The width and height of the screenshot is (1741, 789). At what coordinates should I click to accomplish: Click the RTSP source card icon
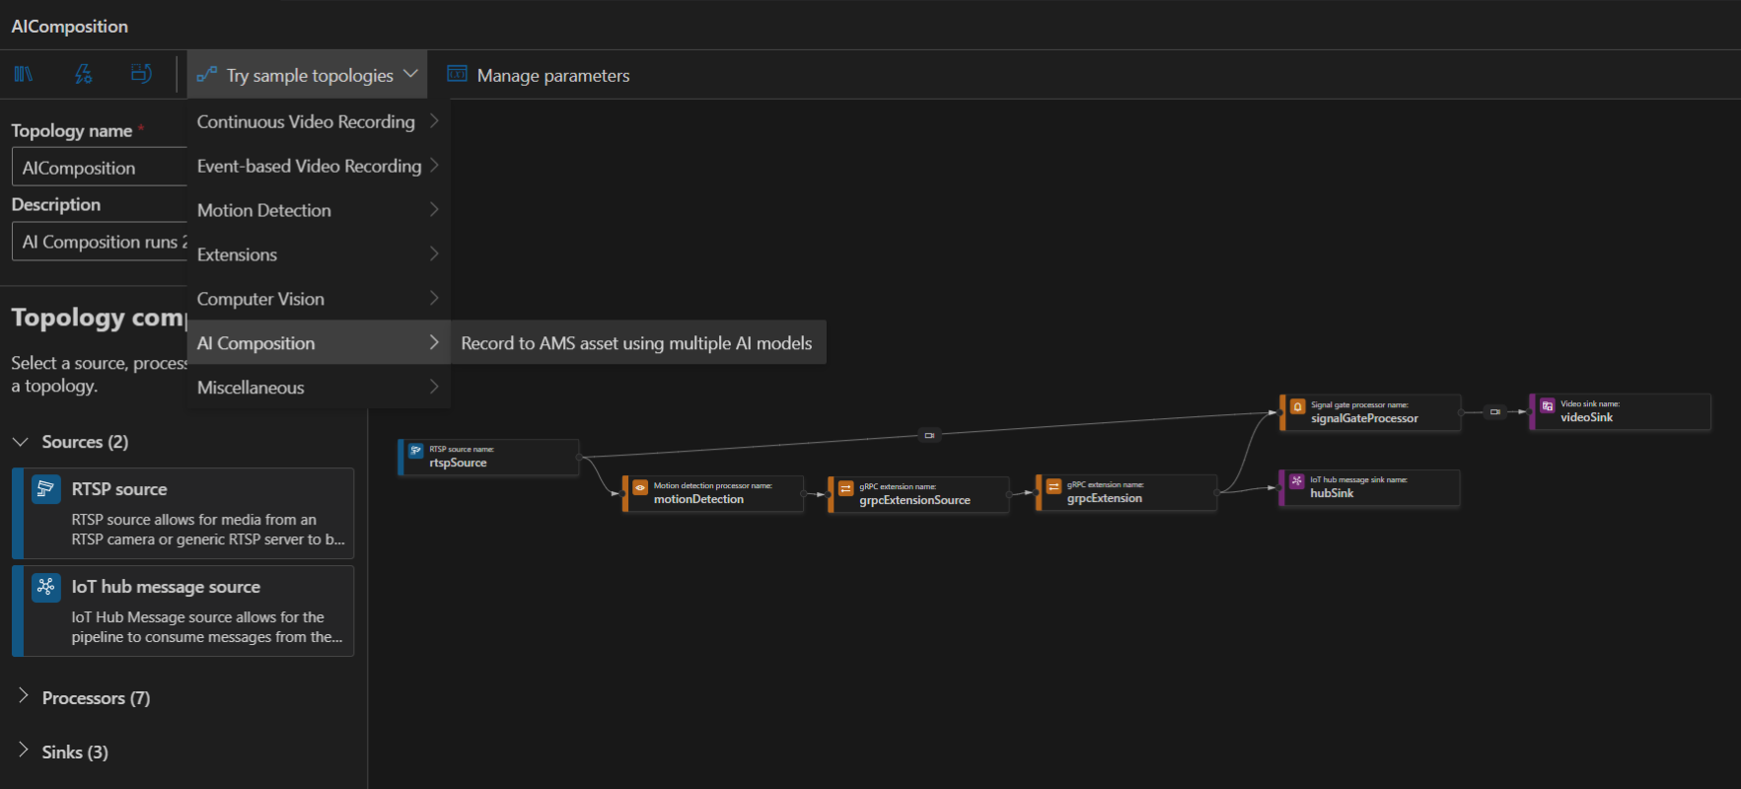point(46,489)
